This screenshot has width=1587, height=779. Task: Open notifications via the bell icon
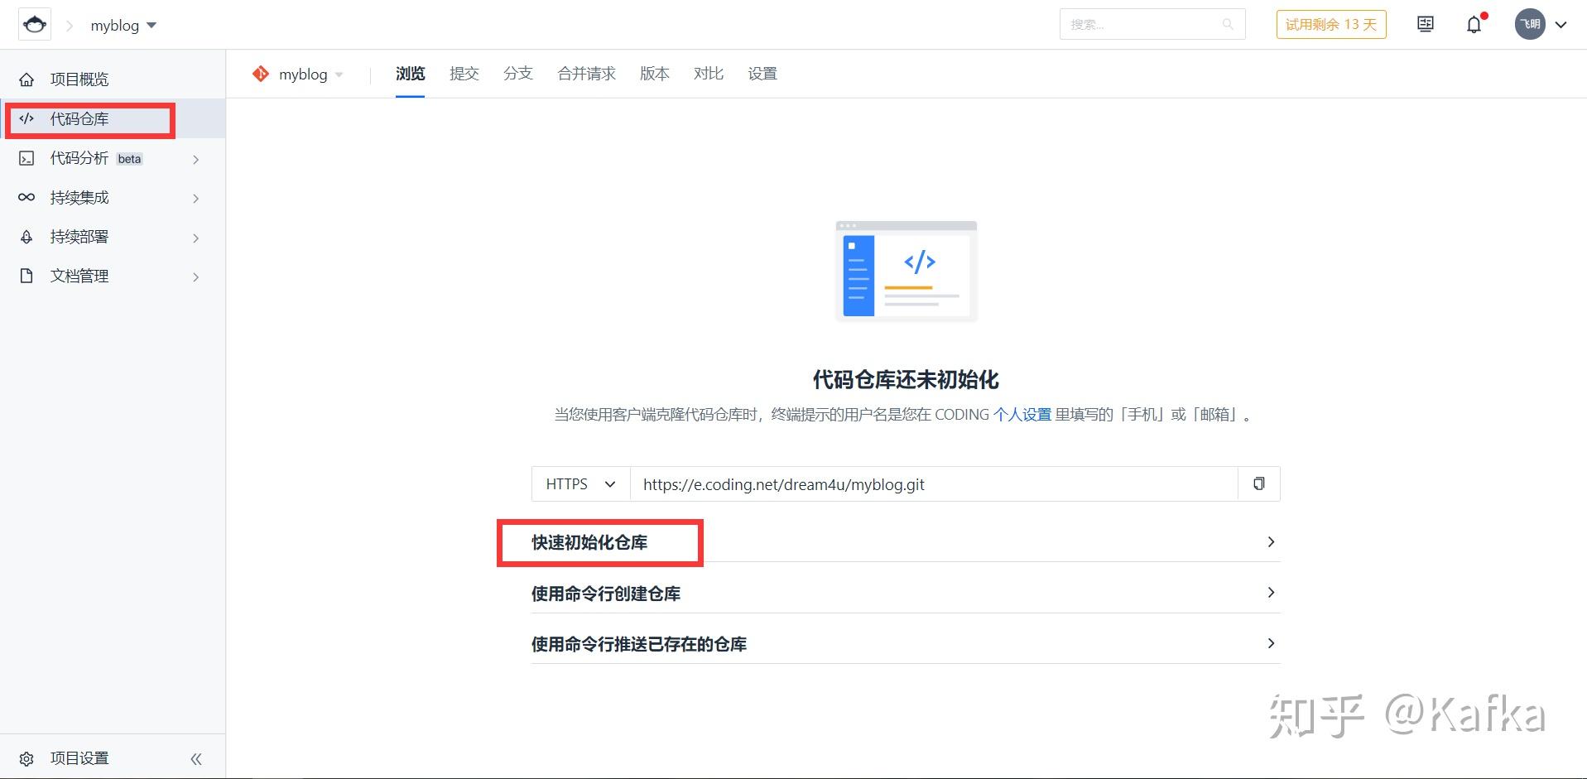click(x=1473, y=24)
